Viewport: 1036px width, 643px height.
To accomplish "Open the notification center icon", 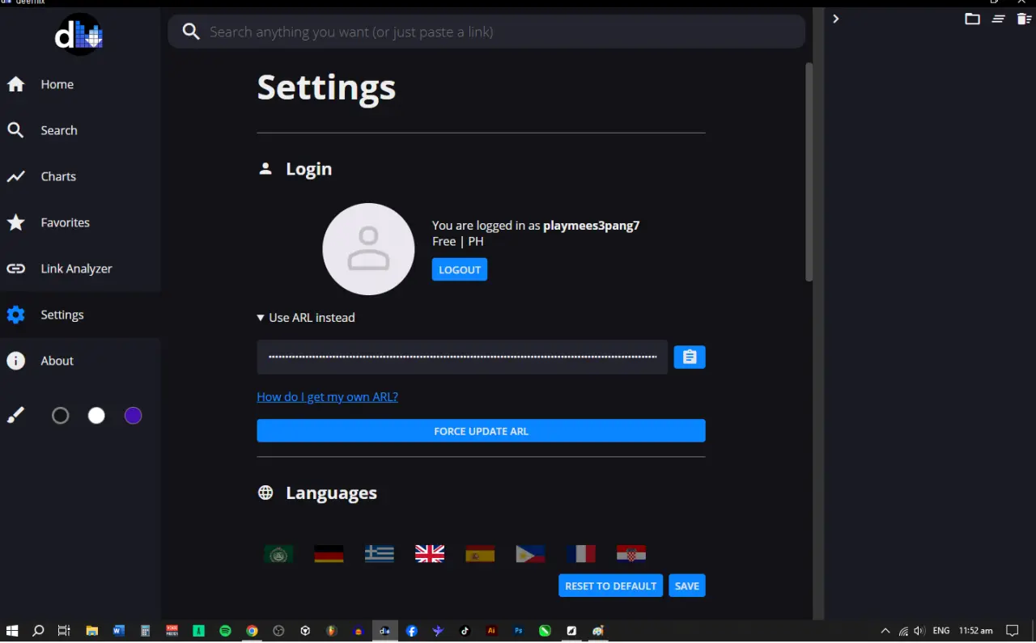I will tap(1013, 631).
